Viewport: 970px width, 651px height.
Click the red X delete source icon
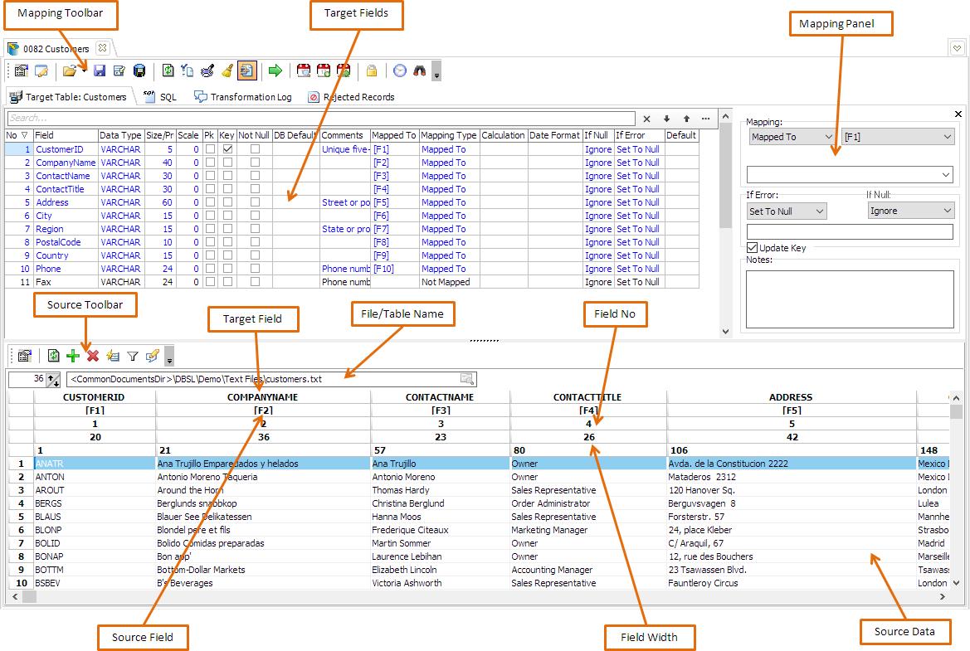click(x=93, y=356)
